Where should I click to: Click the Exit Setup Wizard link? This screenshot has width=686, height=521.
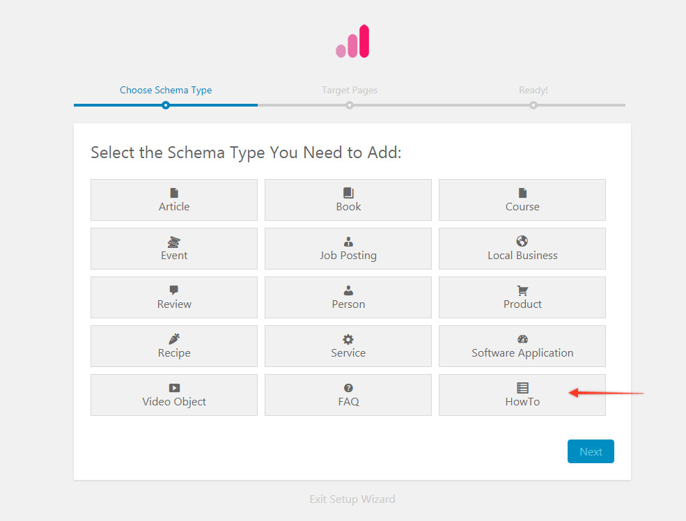tap(352, 499)
